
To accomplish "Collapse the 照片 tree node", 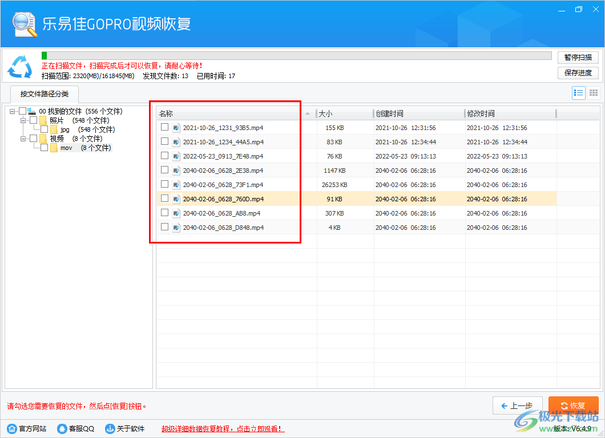I will click(23, 120).
